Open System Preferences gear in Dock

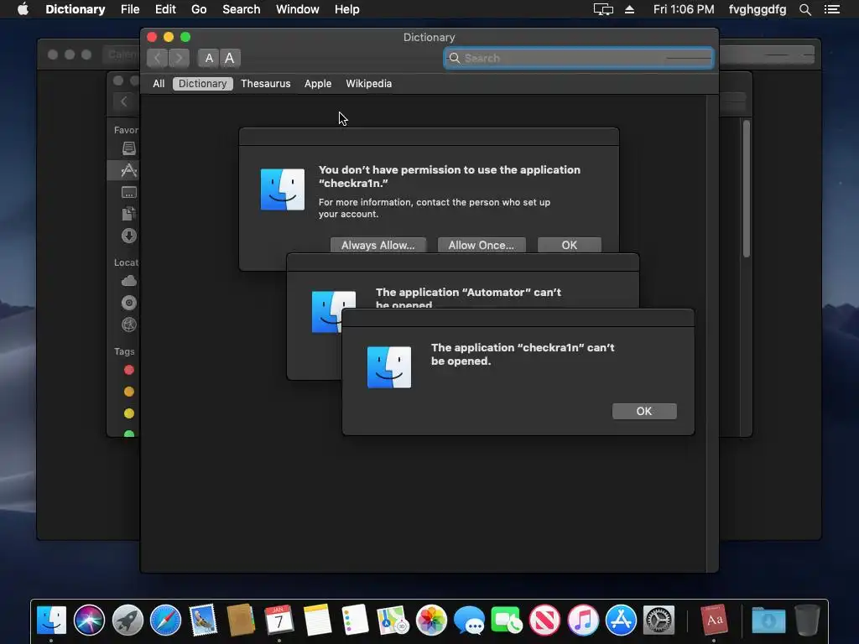click(x=659, y=620)
